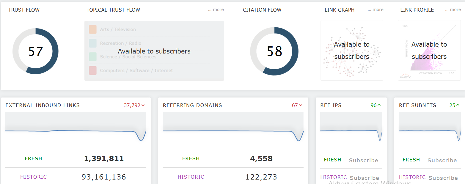Click the Referring Domains heading

point(192,105)
